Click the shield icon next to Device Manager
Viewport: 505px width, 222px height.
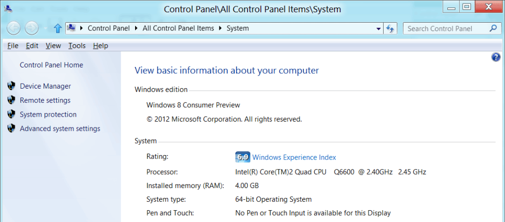click(11, 86)
